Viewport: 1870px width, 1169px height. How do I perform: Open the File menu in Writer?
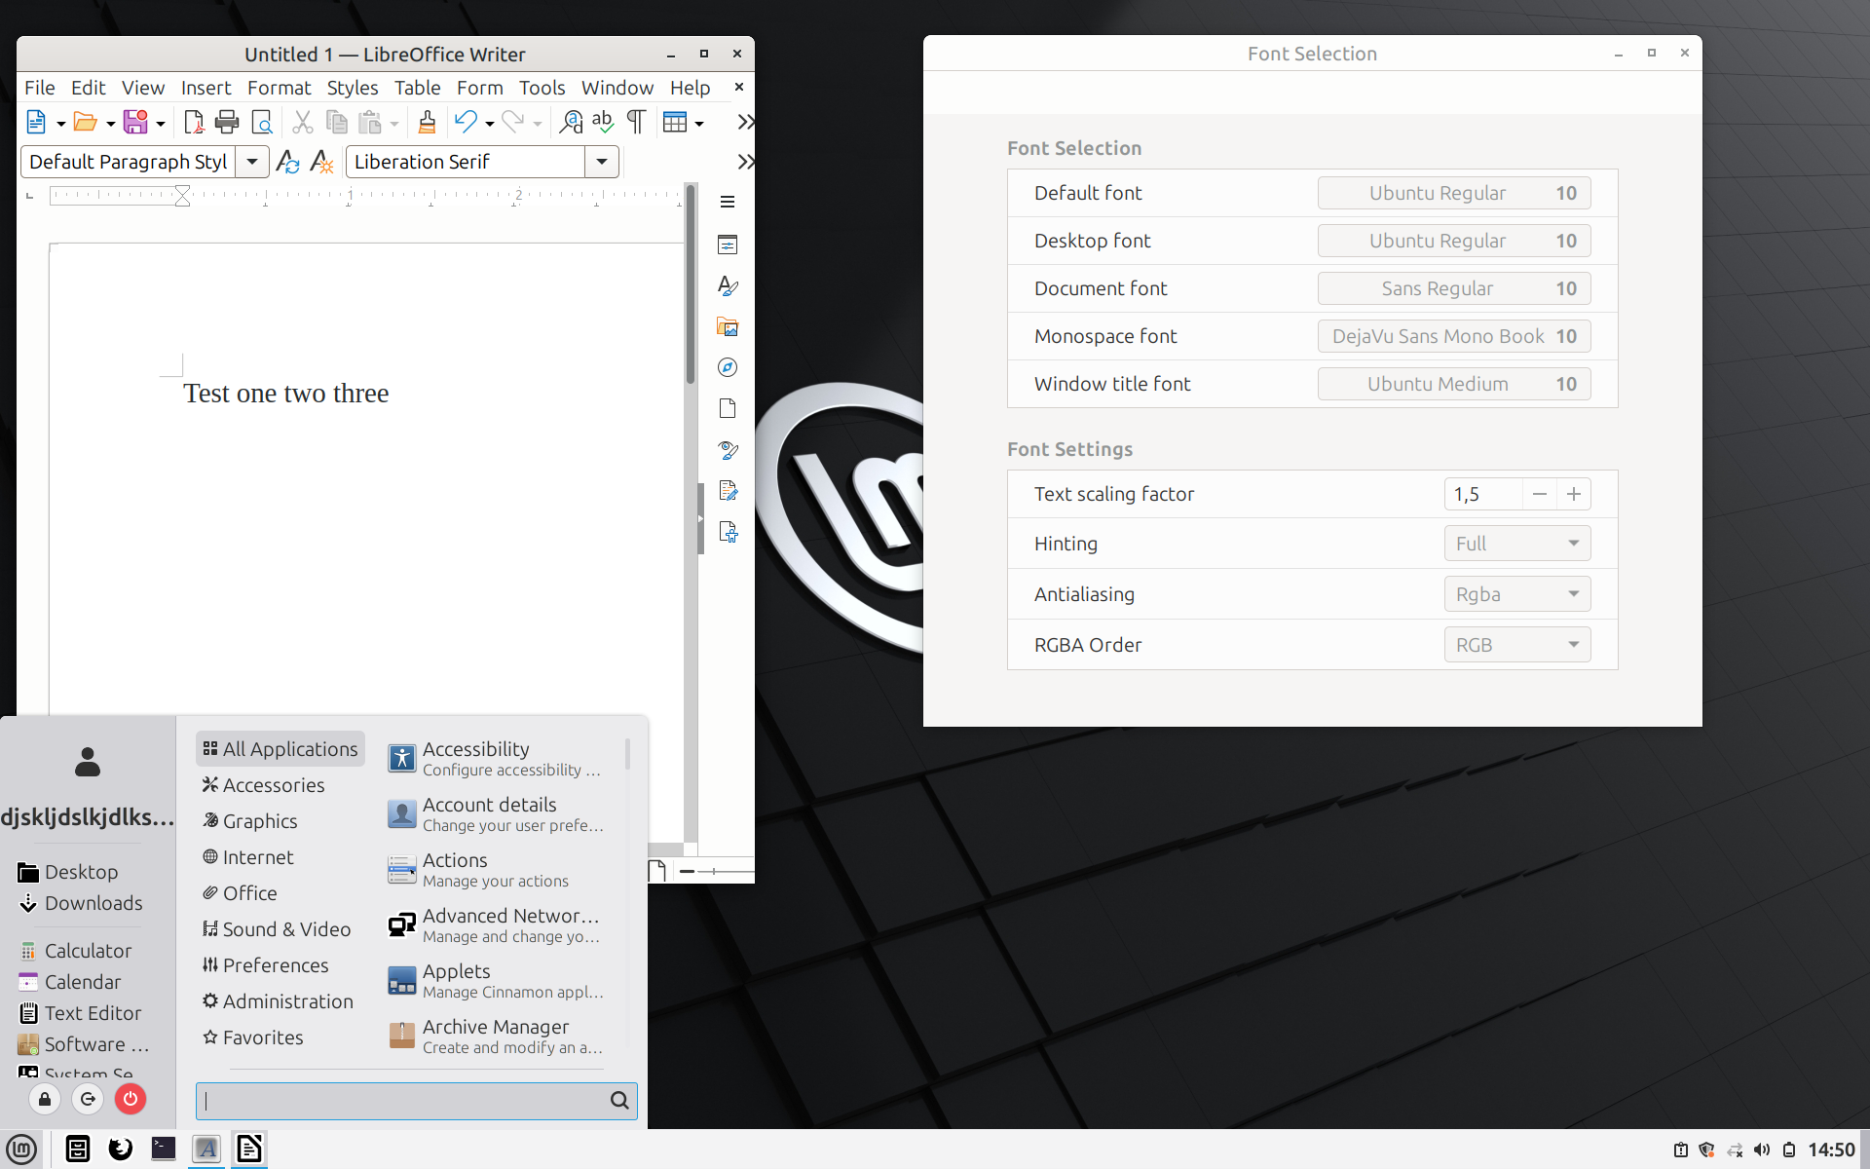coord(40,88)
